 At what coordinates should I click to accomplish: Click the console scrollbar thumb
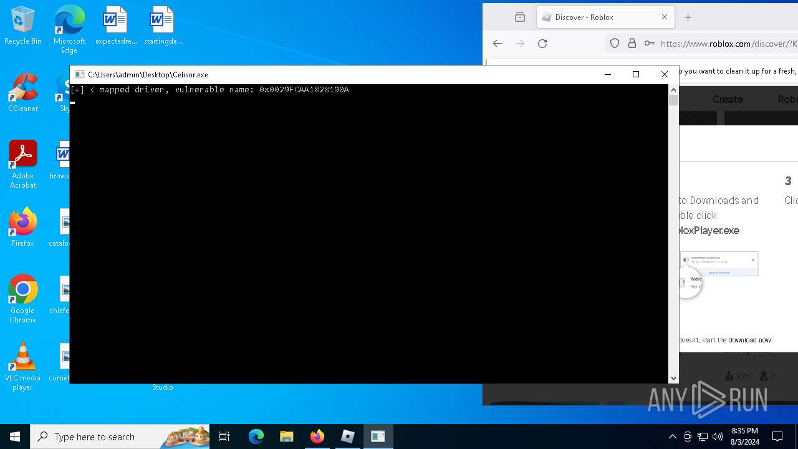click(x=673, y=100)
